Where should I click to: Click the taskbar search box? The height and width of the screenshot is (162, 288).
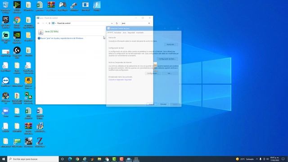coord(33,159)
